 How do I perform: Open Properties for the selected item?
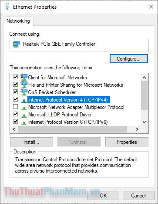127,142
